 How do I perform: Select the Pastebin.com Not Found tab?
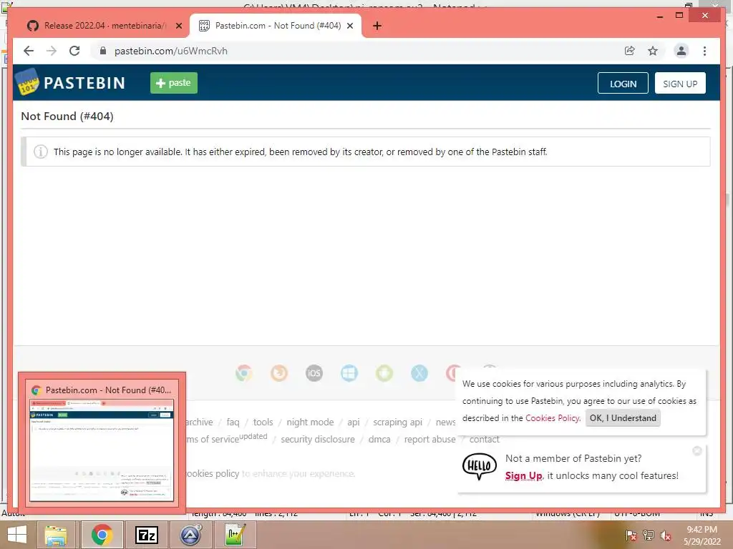tap(276, 26)
